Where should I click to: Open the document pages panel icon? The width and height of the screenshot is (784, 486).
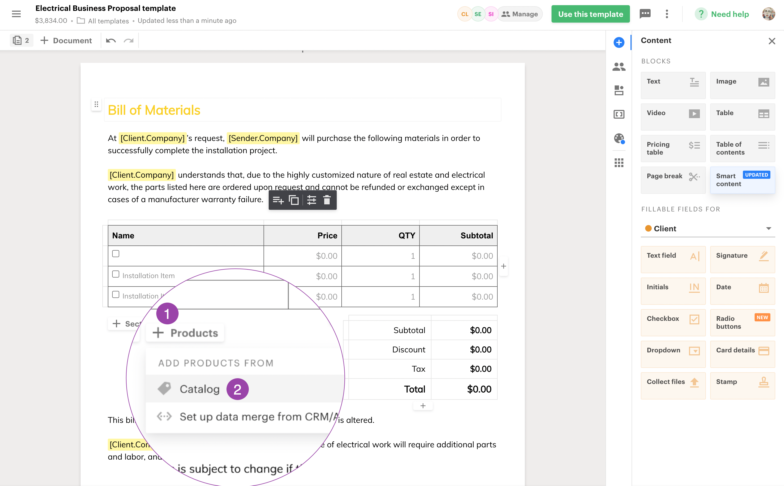pos(21,41)
